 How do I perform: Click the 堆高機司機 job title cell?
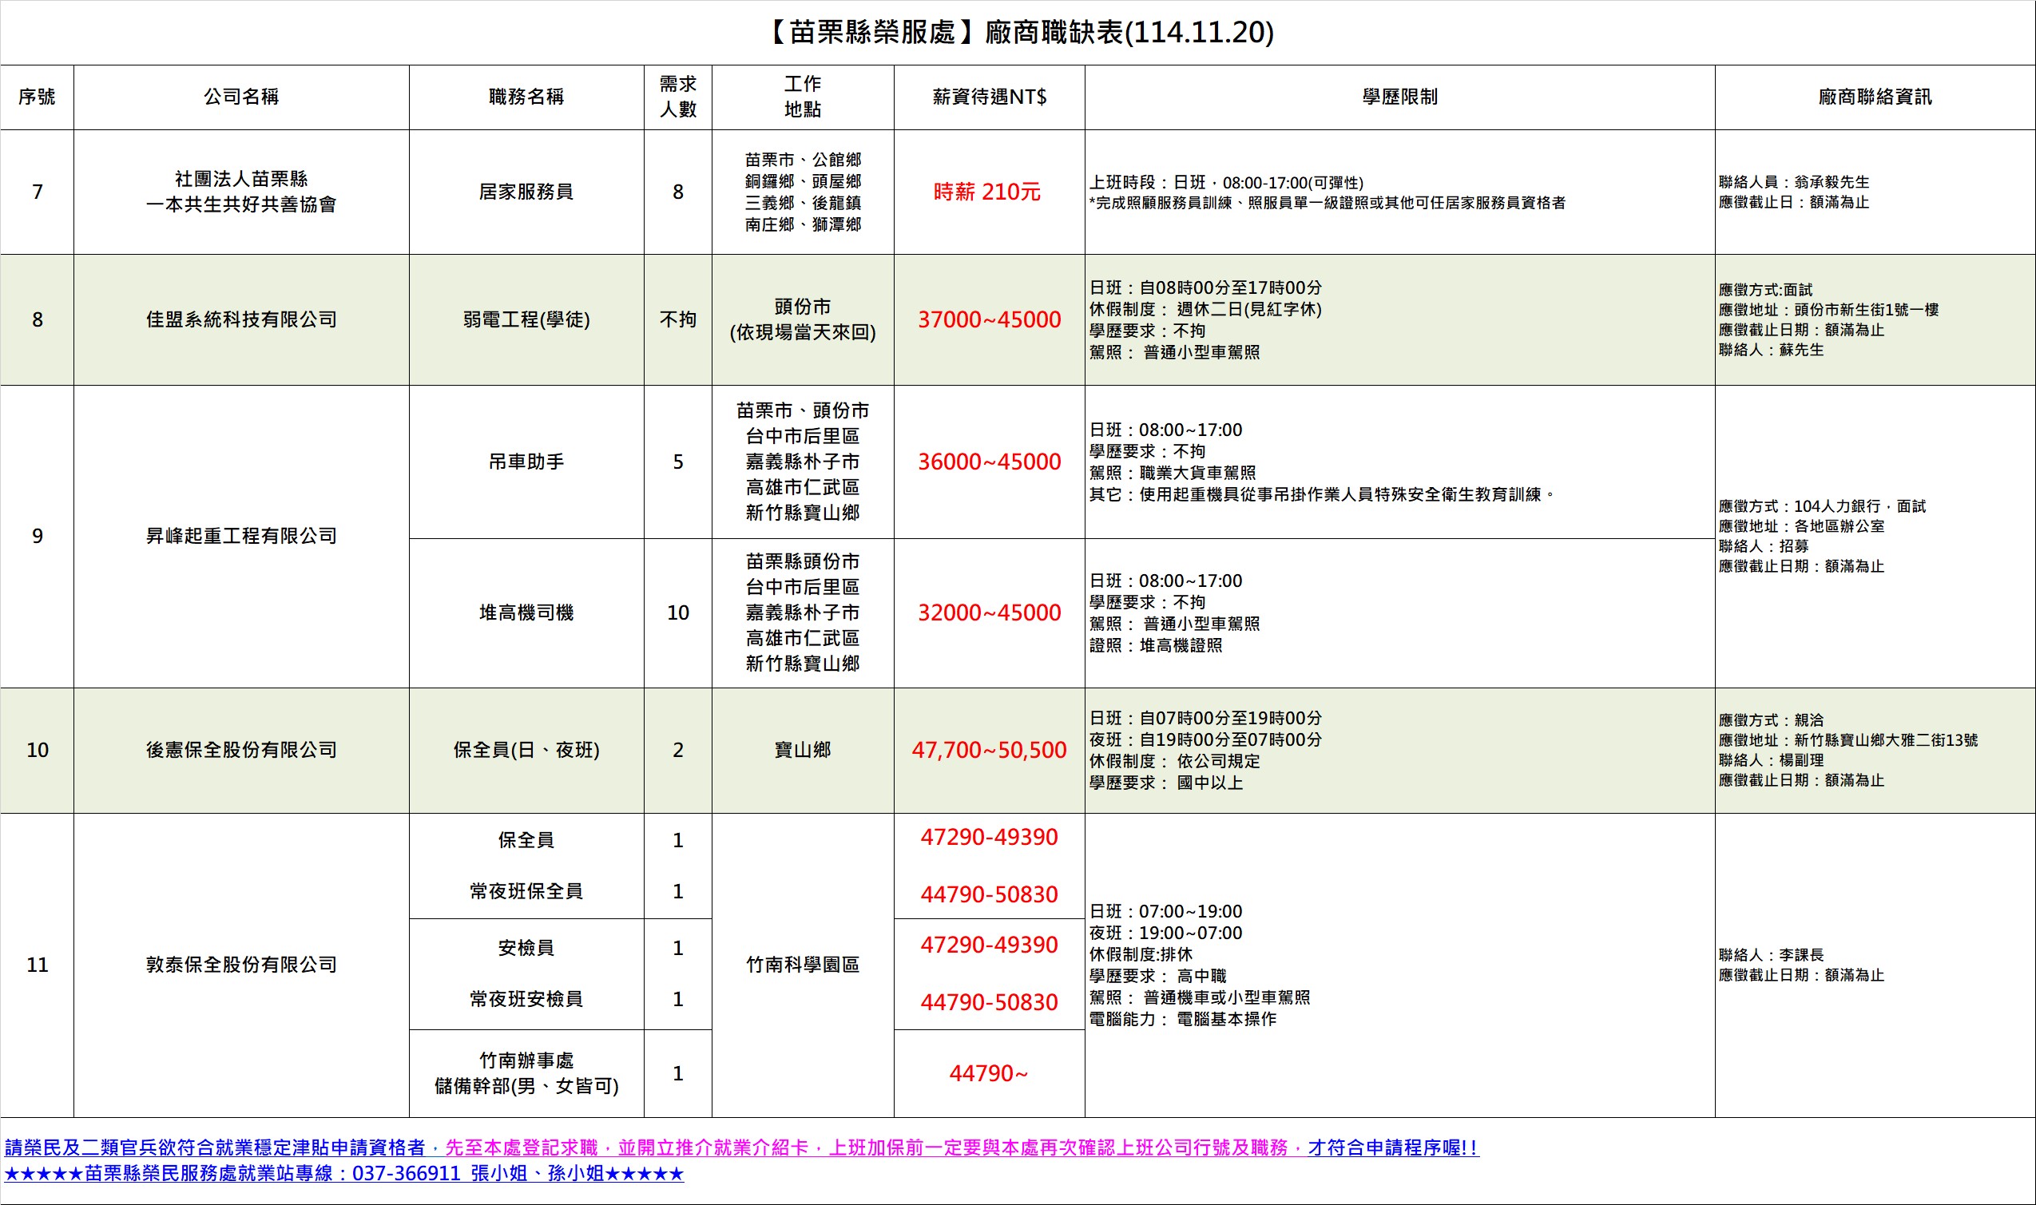pos(526,612)
